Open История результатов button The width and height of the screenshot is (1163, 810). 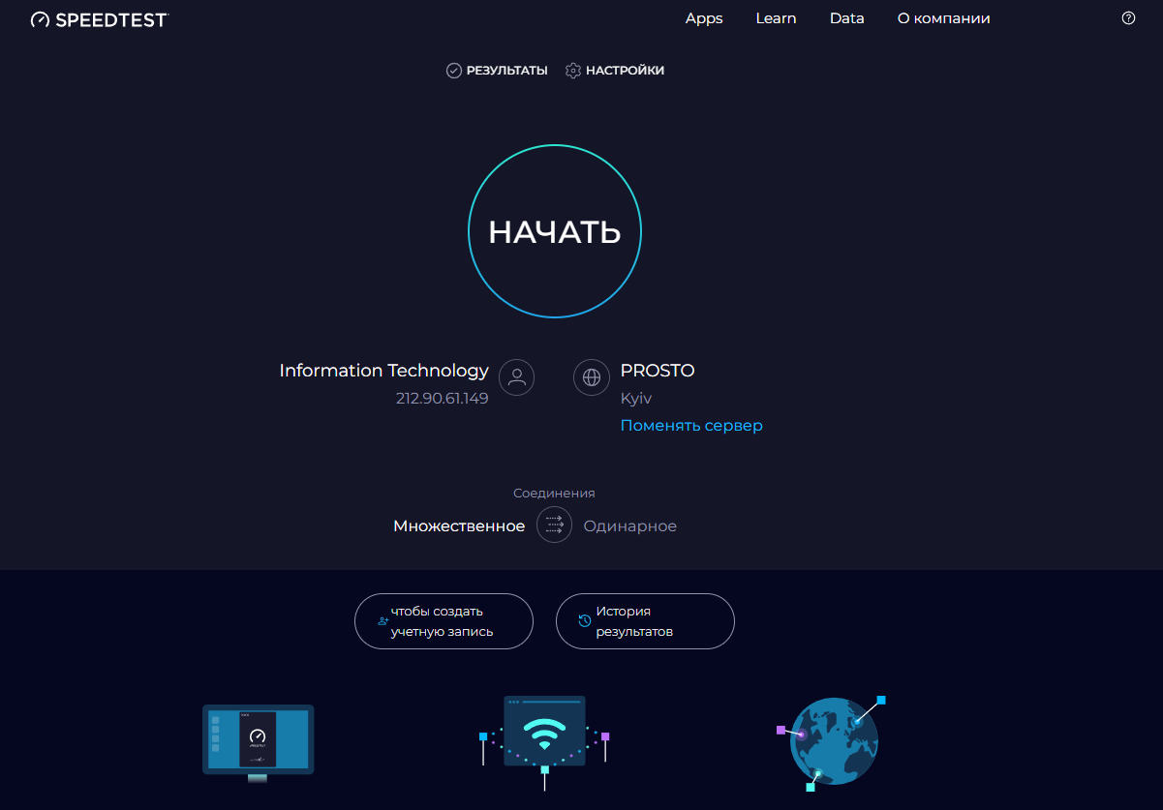pyautogui.click(x=645, y=621)
